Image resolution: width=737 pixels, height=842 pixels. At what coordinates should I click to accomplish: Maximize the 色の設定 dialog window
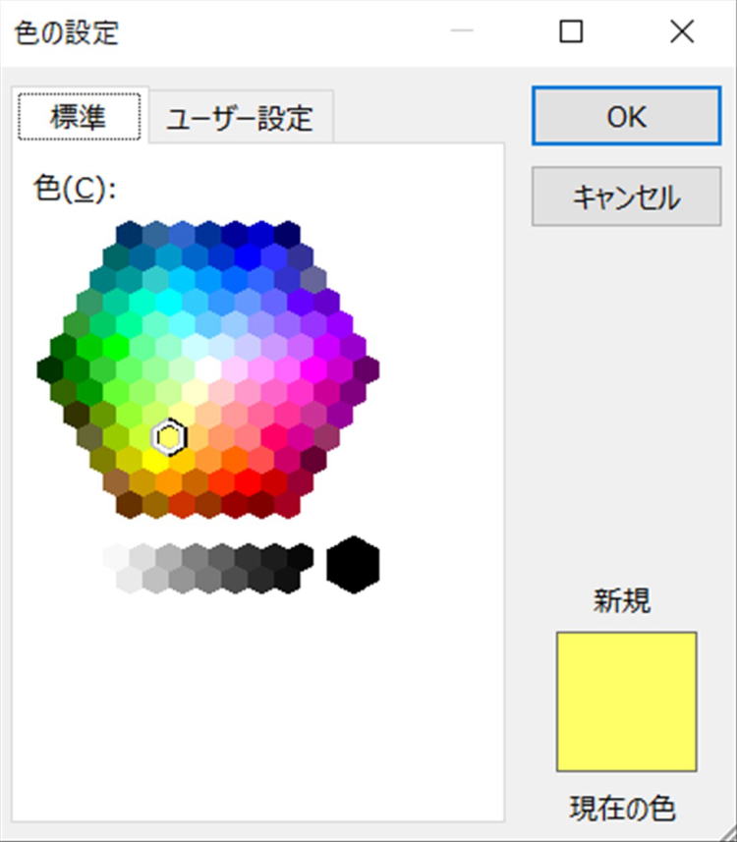click(571, 32)
